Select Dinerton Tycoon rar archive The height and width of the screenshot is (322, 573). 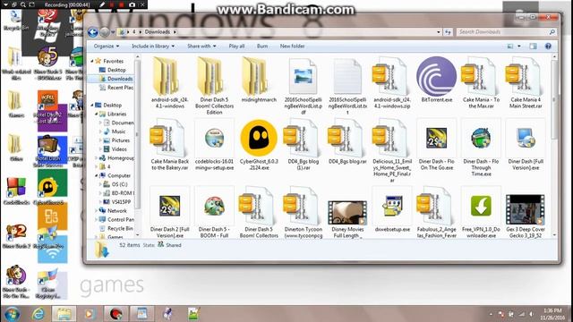(x=304, y=212)
